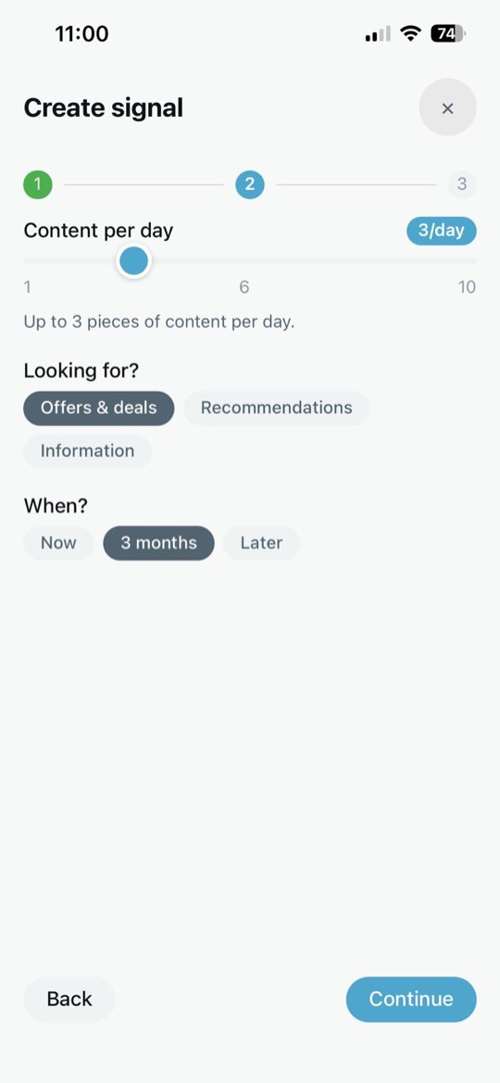Select the Recommendations chip
Screen dimensions: 500x1083
coord(276,408)
